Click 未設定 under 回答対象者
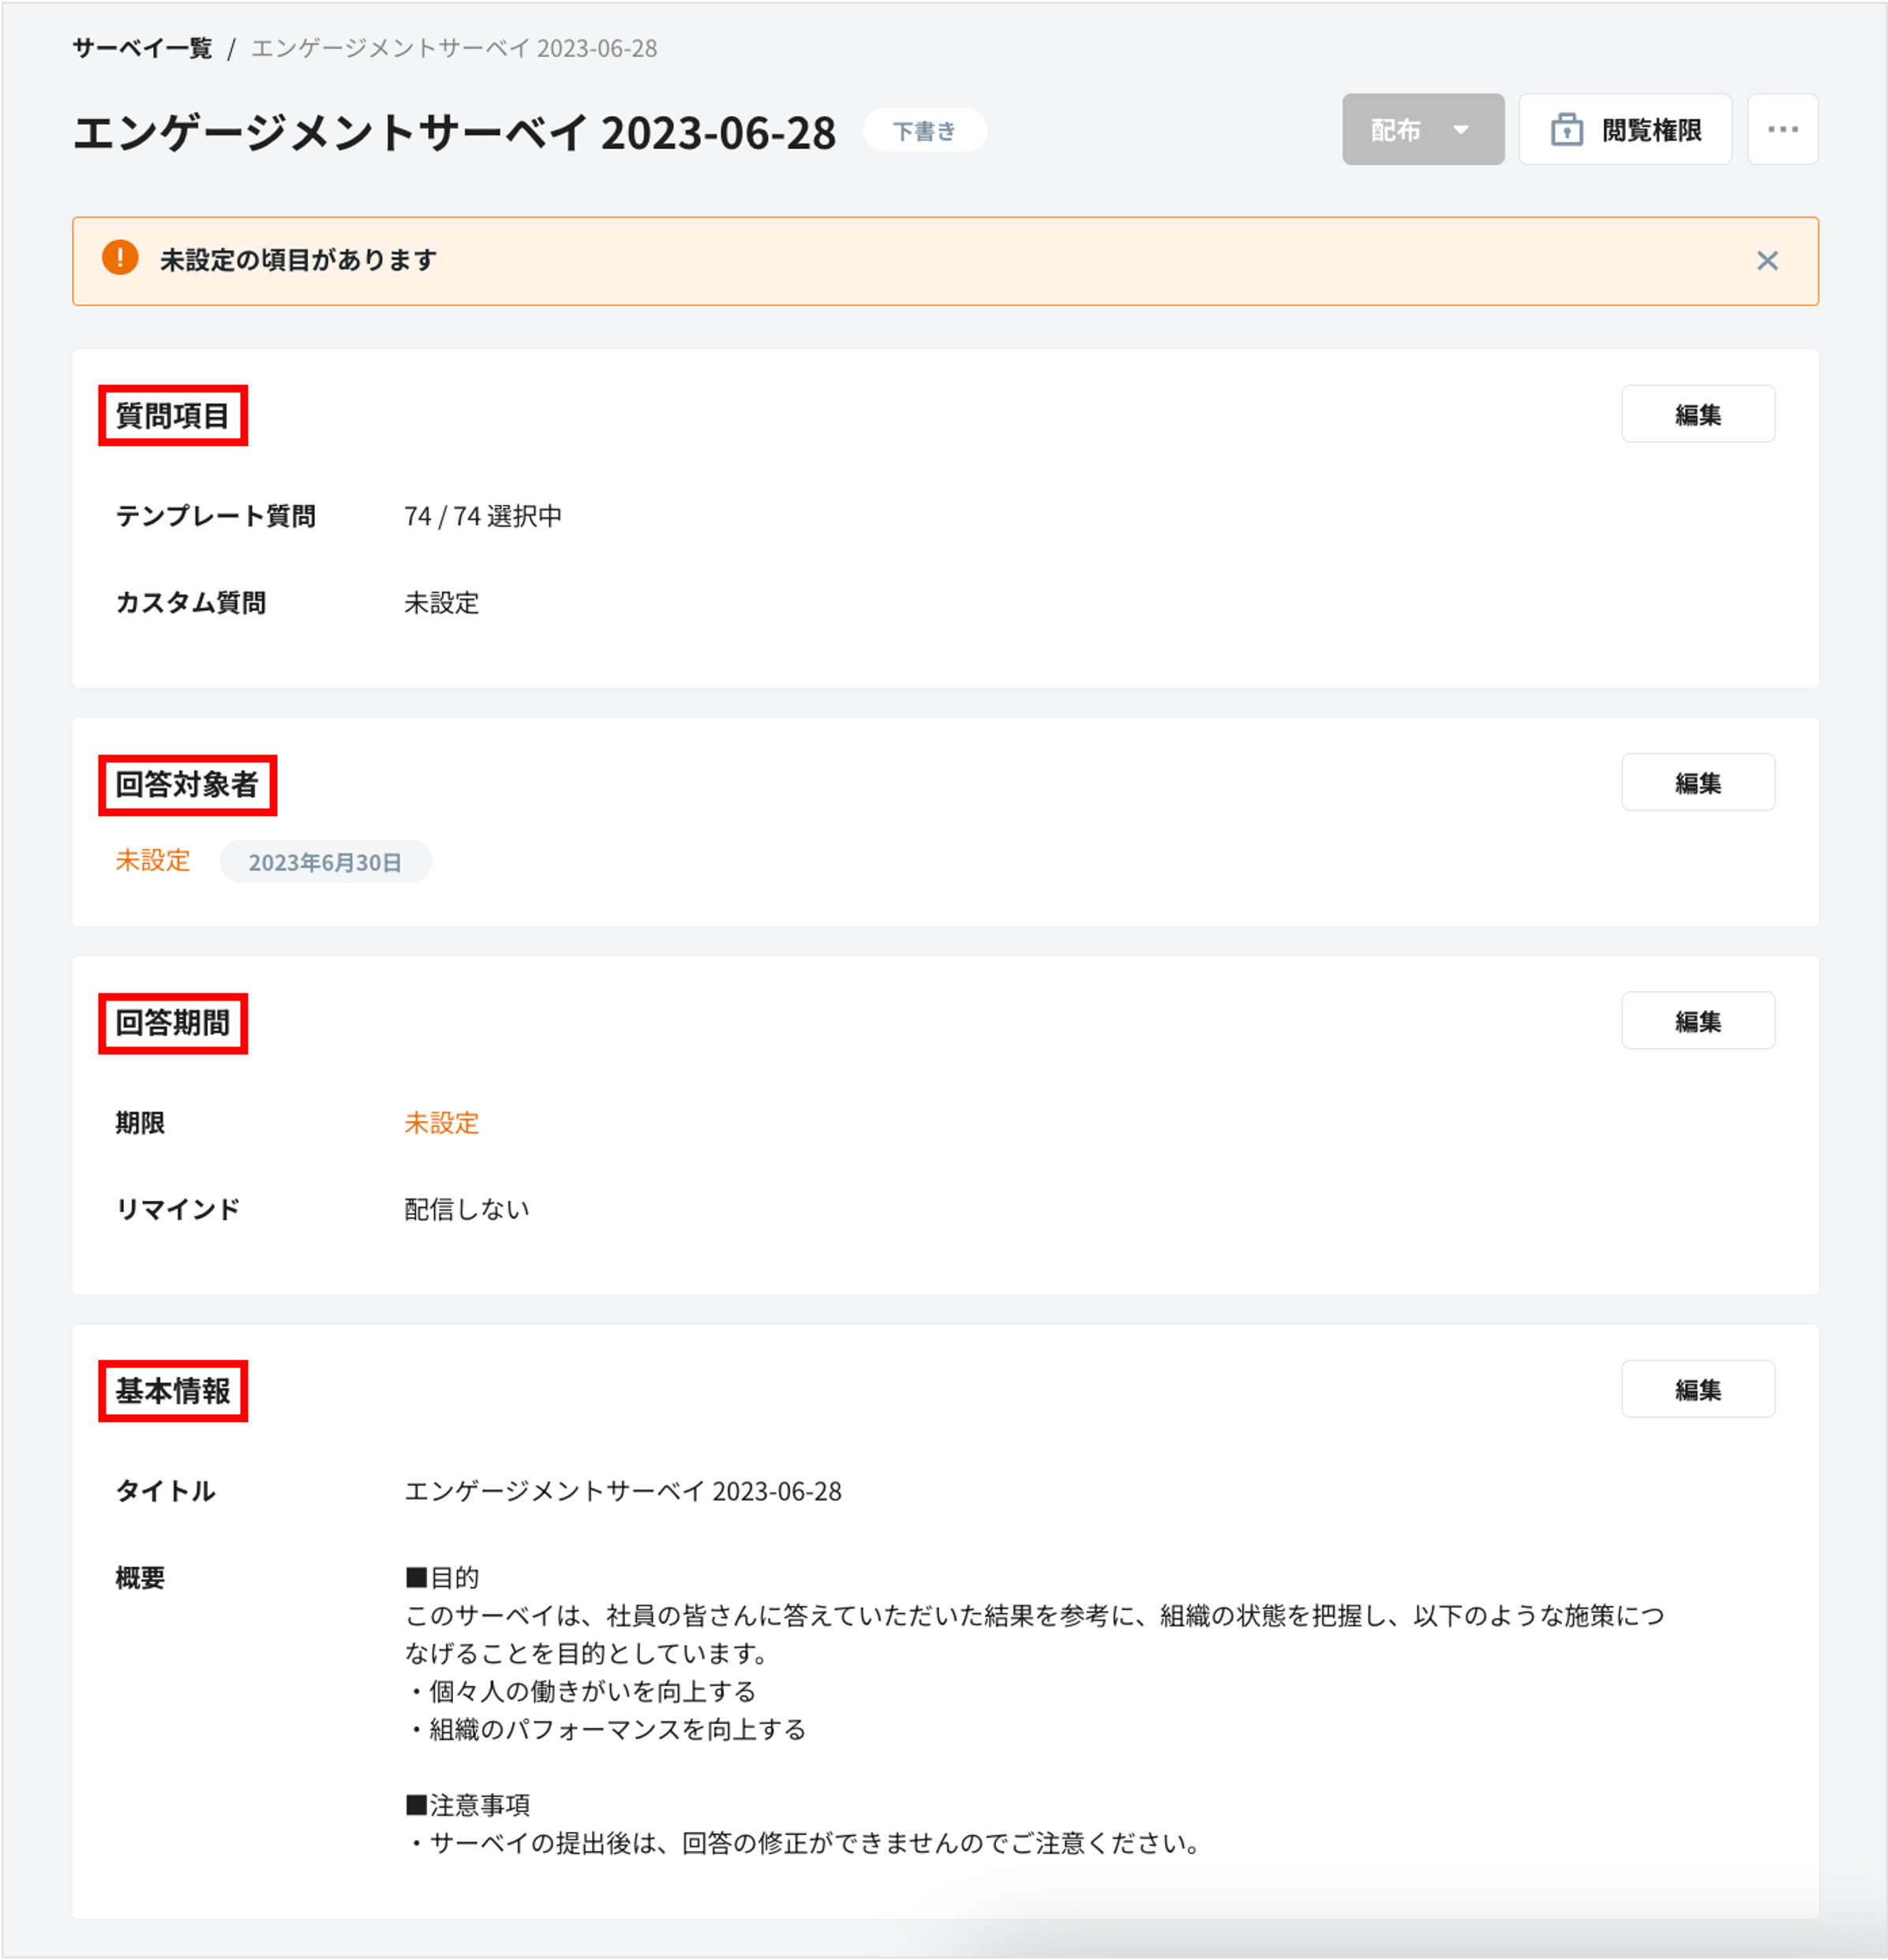This screenshot has height=1960, width=1888. tap(153, 861)
